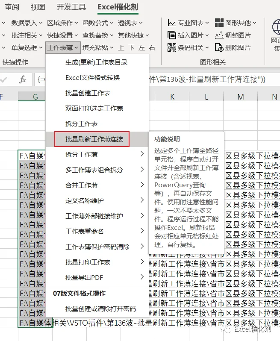Click the 下 fill direction button
Image resolution: width=280 pixels, height=341 pixels.
click(131, 47)
